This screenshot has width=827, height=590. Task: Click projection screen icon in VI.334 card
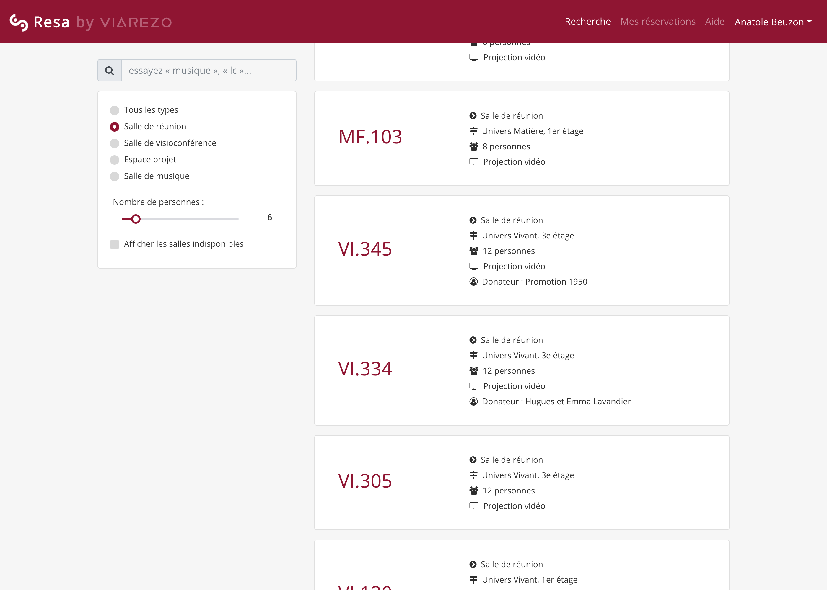click(474, 386)
